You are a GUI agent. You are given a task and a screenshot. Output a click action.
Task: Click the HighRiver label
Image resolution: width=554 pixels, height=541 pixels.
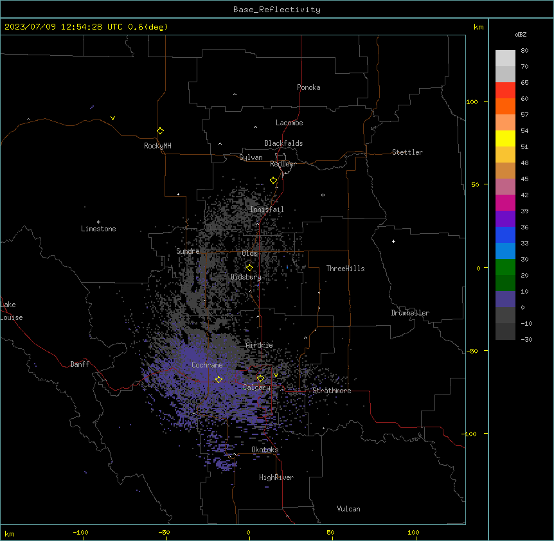[276, 477]
